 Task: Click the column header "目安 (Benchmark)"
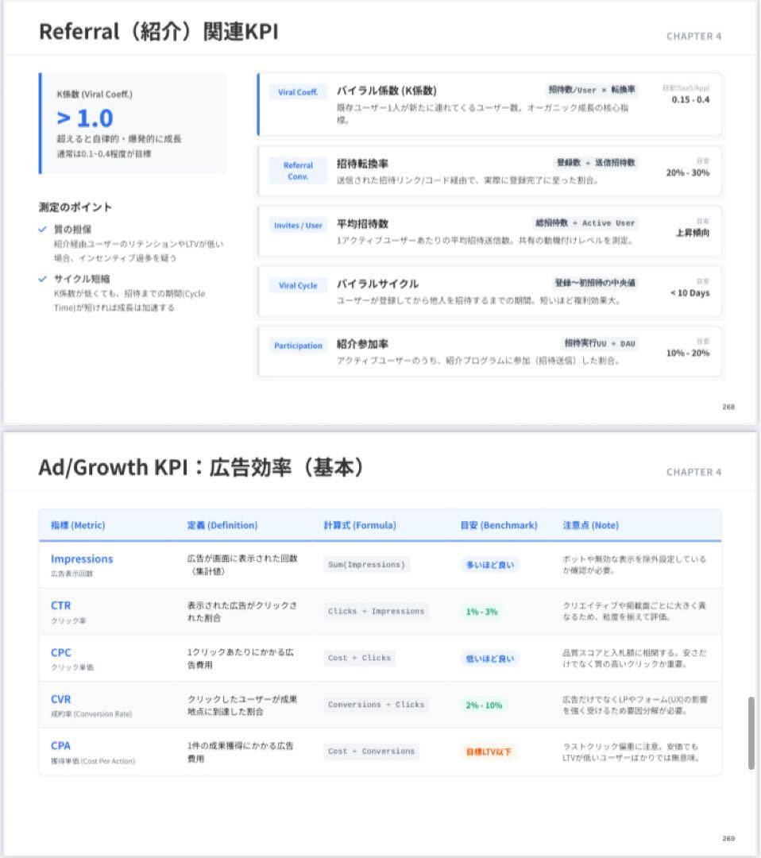pos(499,525)
